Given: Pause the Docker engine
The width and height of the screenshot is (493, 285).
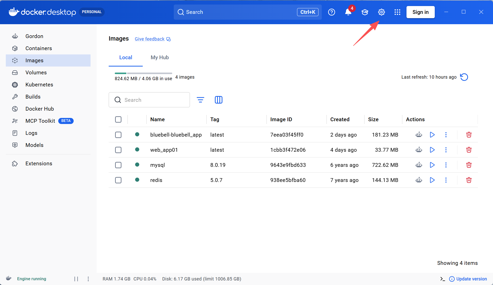Looking at the screenshot, I should [76, 279].
